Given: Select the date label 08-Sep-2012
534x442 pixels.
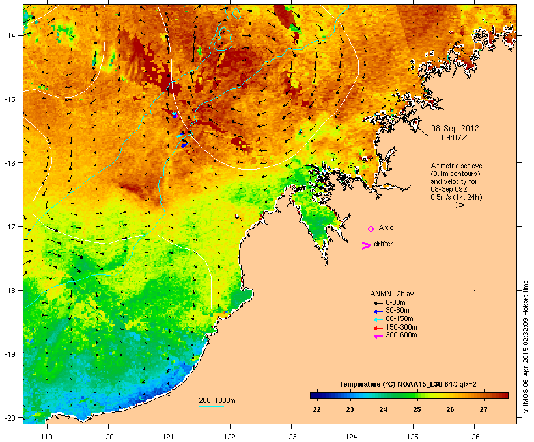Looking at the screenshot, I should coord(455,129).
